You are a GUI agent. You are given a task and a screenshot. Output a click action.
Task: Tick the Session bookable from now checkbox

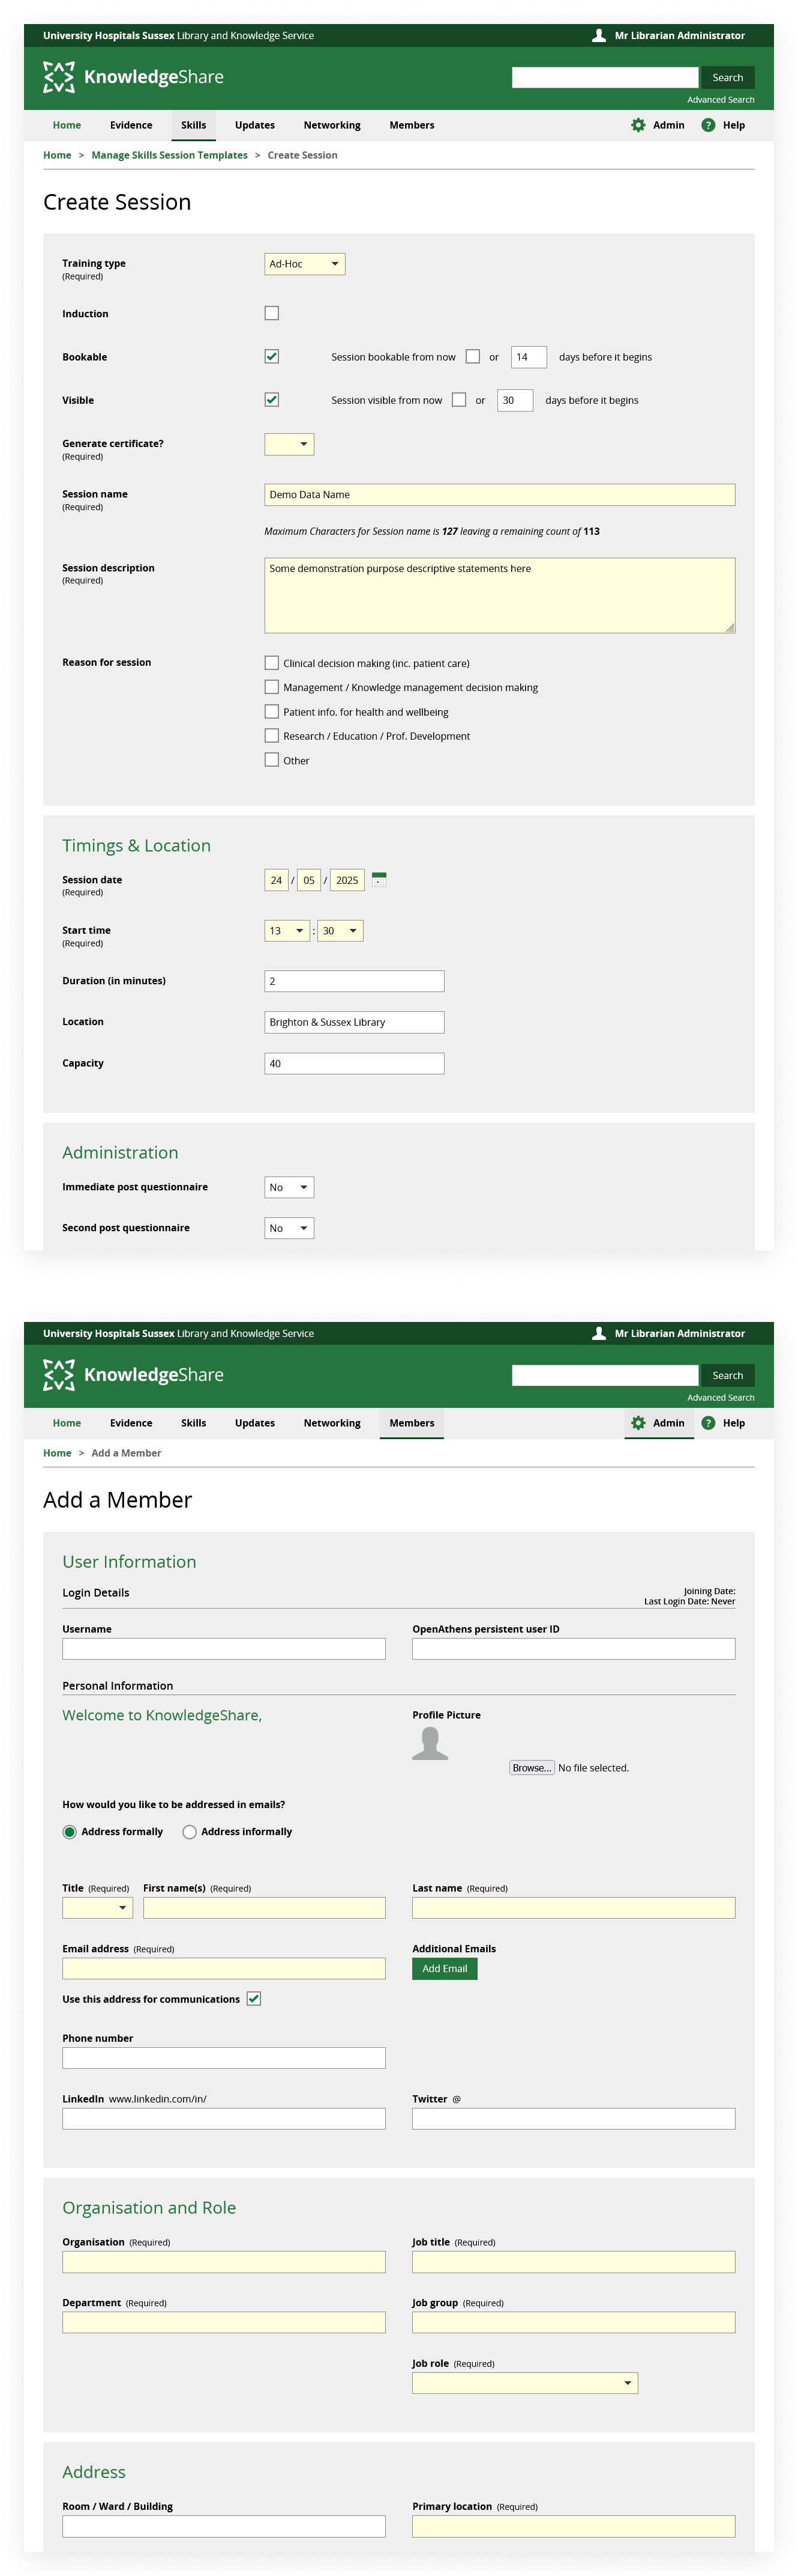tap(472, 357)
